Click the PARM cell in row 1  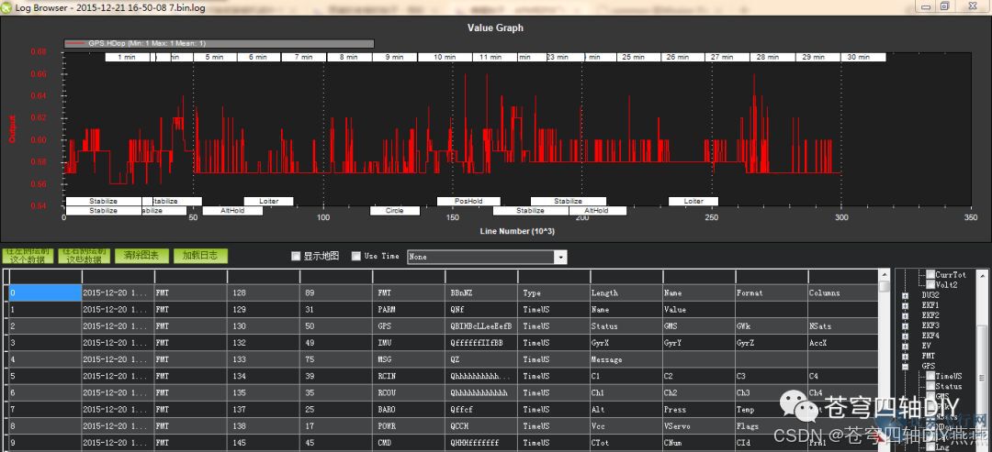[x=409, y=310]
